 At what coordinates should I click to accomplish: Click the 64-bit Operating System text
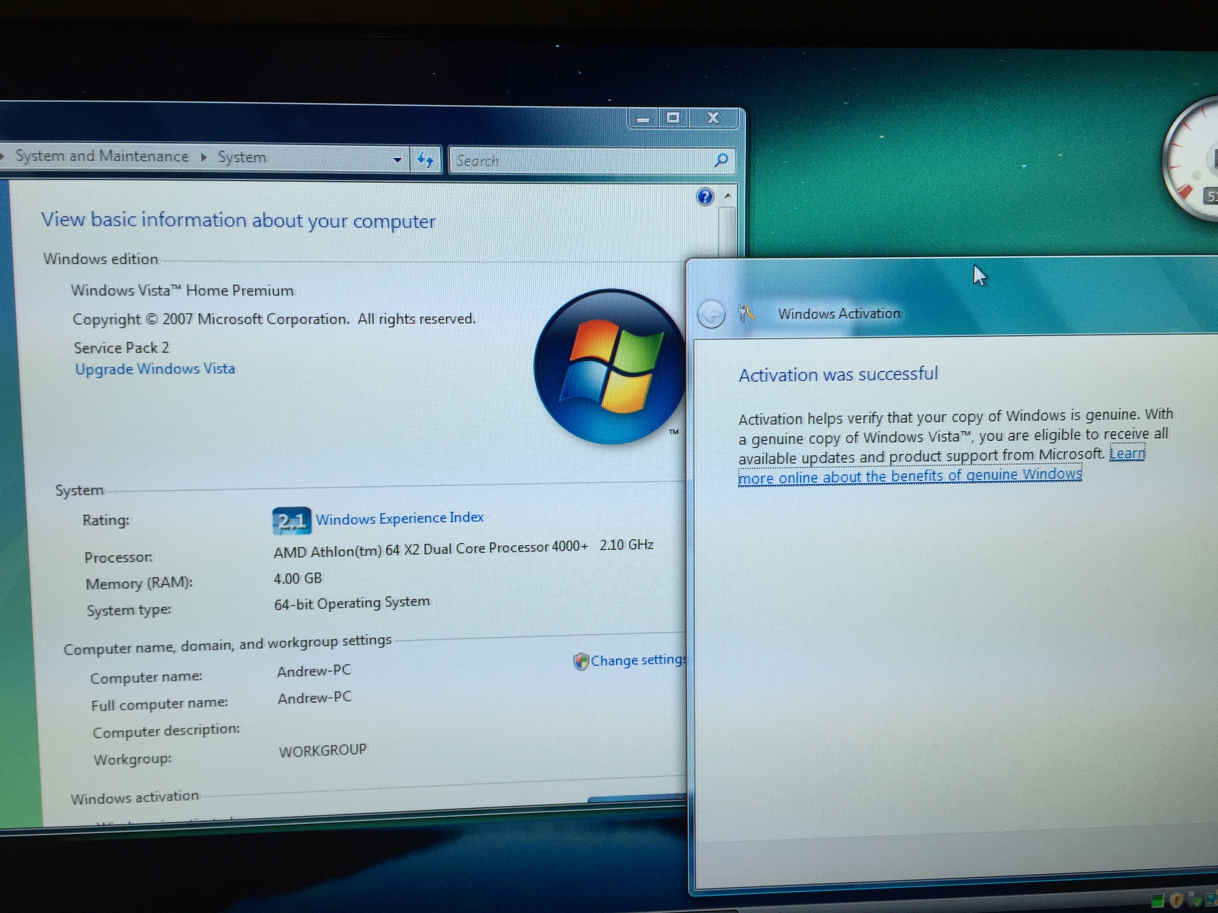coord(352,603)
